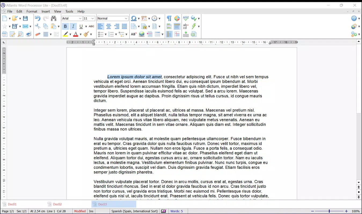Screen dimensions: 362x214
Task: Click the Save document floppy icon
Action: click(25, 18)
